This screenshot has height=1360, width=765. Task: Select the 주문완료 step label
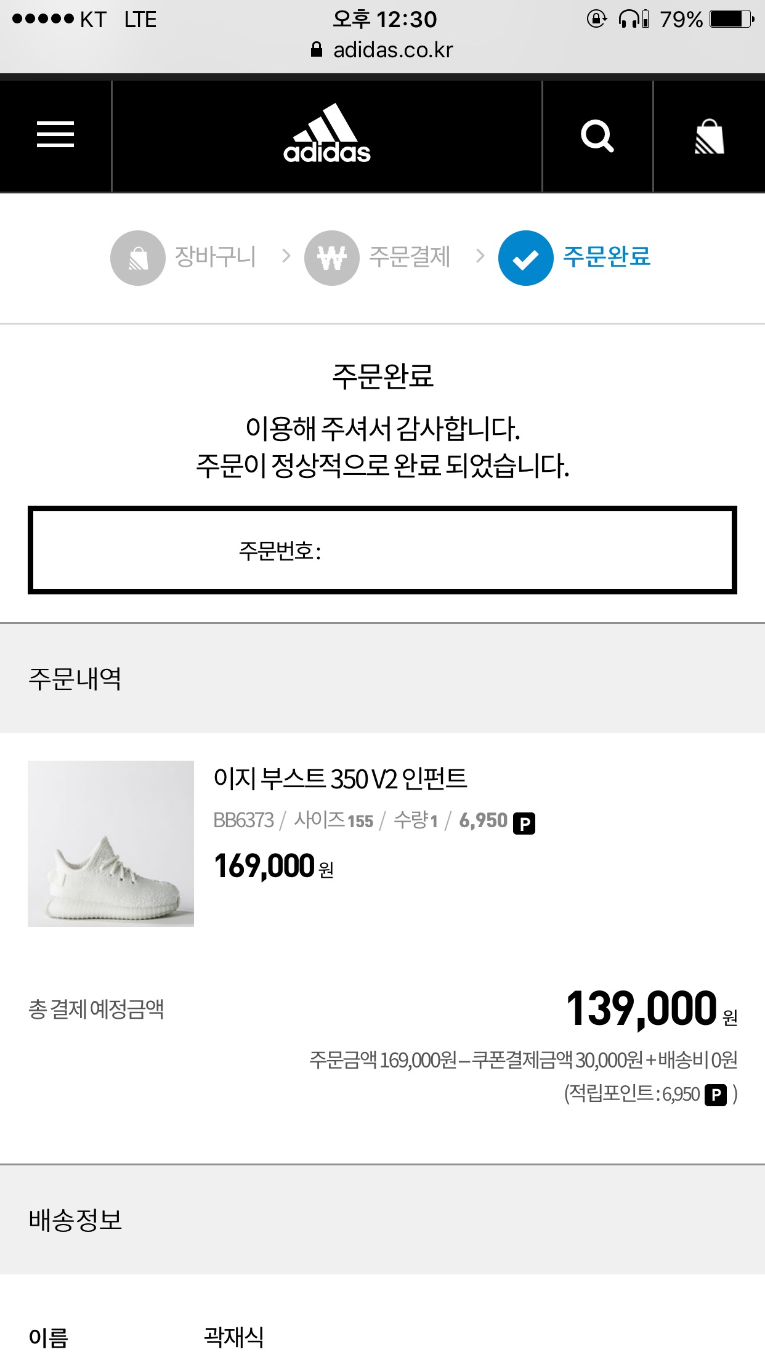point(607,257)
